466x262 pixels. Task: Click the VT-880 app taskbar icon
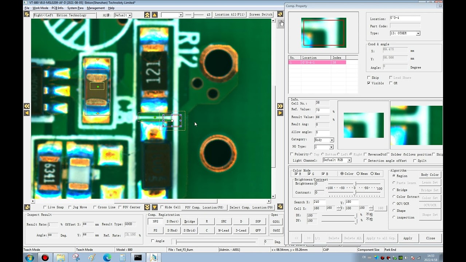coord(153,258)
